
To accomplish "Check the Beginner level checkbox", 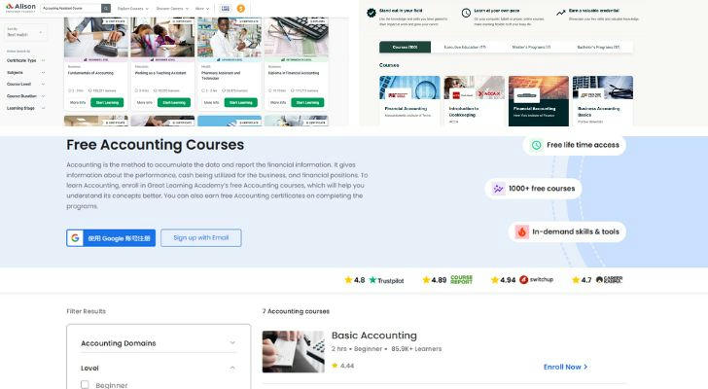I will point(85,384).
